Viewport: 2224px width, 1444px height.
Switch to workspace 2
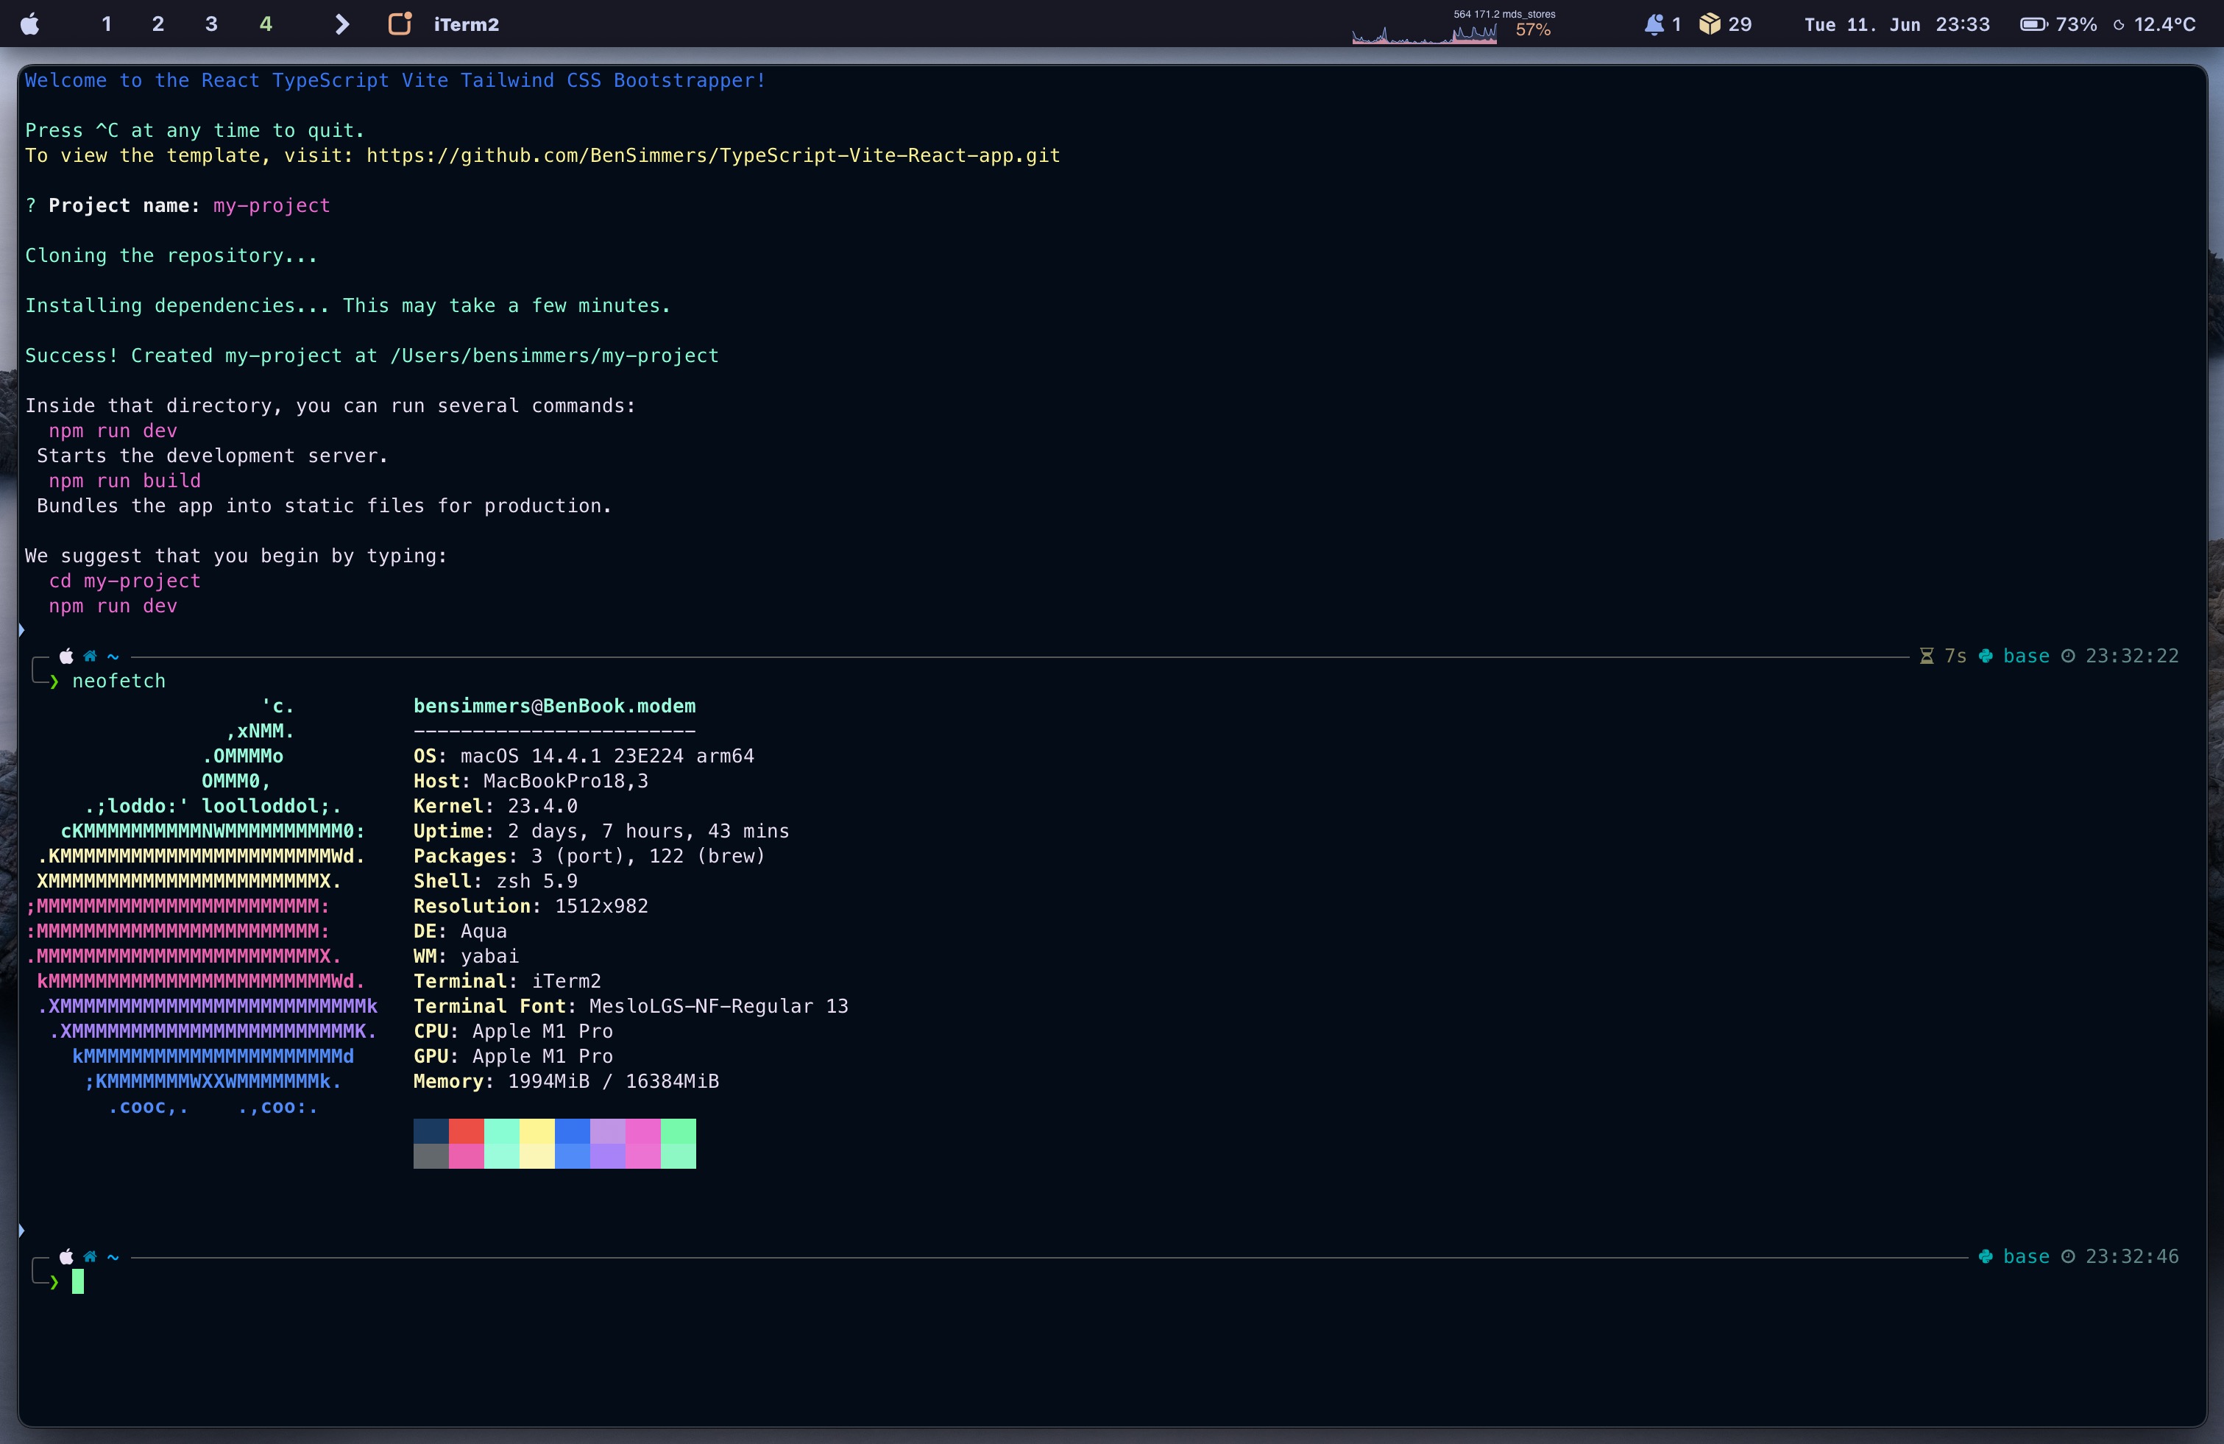tap(158, 24)
